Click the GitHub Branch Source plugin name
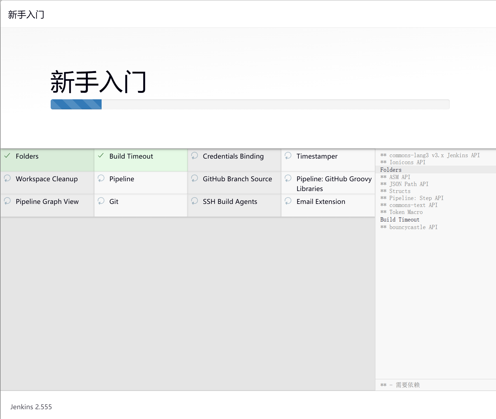496x419 pixels. point(237,179)
